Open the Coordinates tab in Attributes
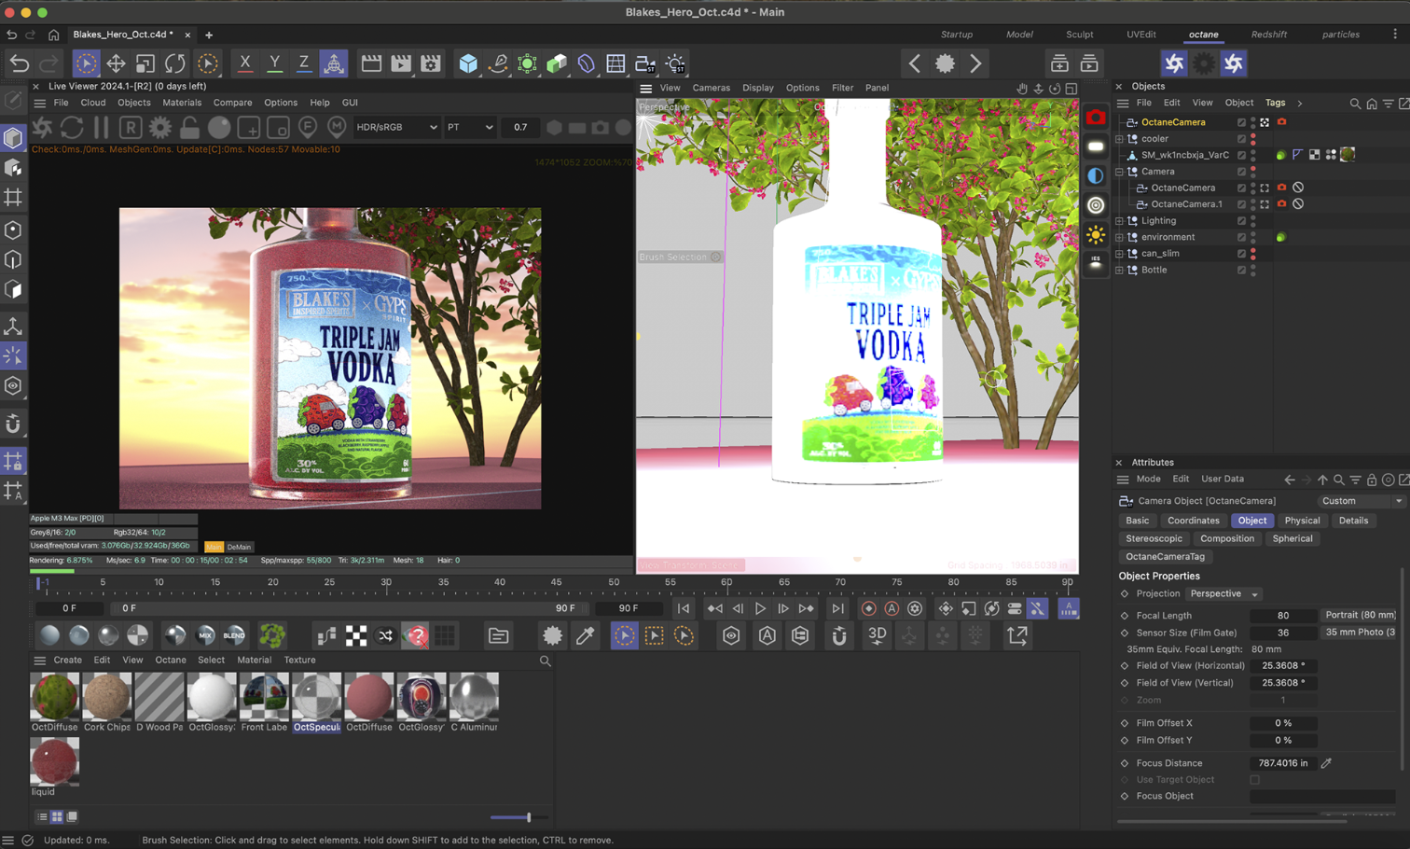Viewport: 1410px width, 849px height. [x=1193, y=521]
